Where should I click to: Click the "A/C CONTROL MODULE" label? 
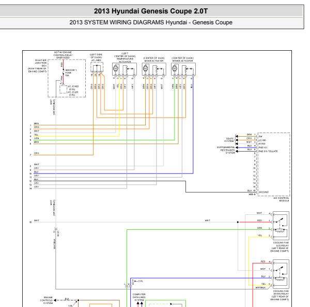click(x=281, y=199)
